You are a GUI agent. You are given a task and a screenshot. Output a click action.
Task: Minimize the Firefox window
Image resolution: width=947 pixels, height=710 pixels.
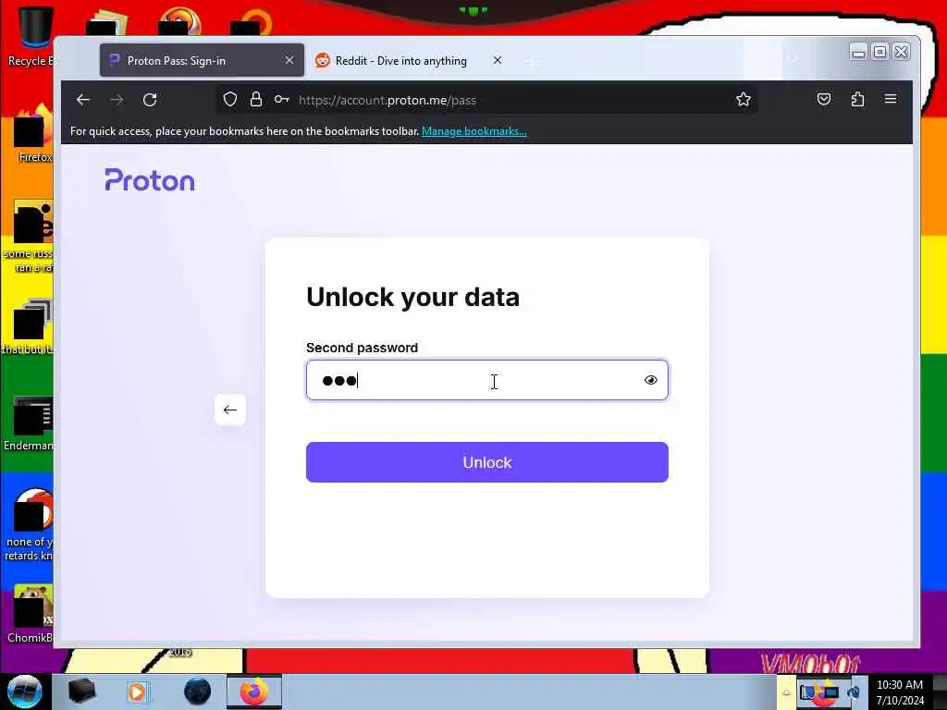point(858,52)
